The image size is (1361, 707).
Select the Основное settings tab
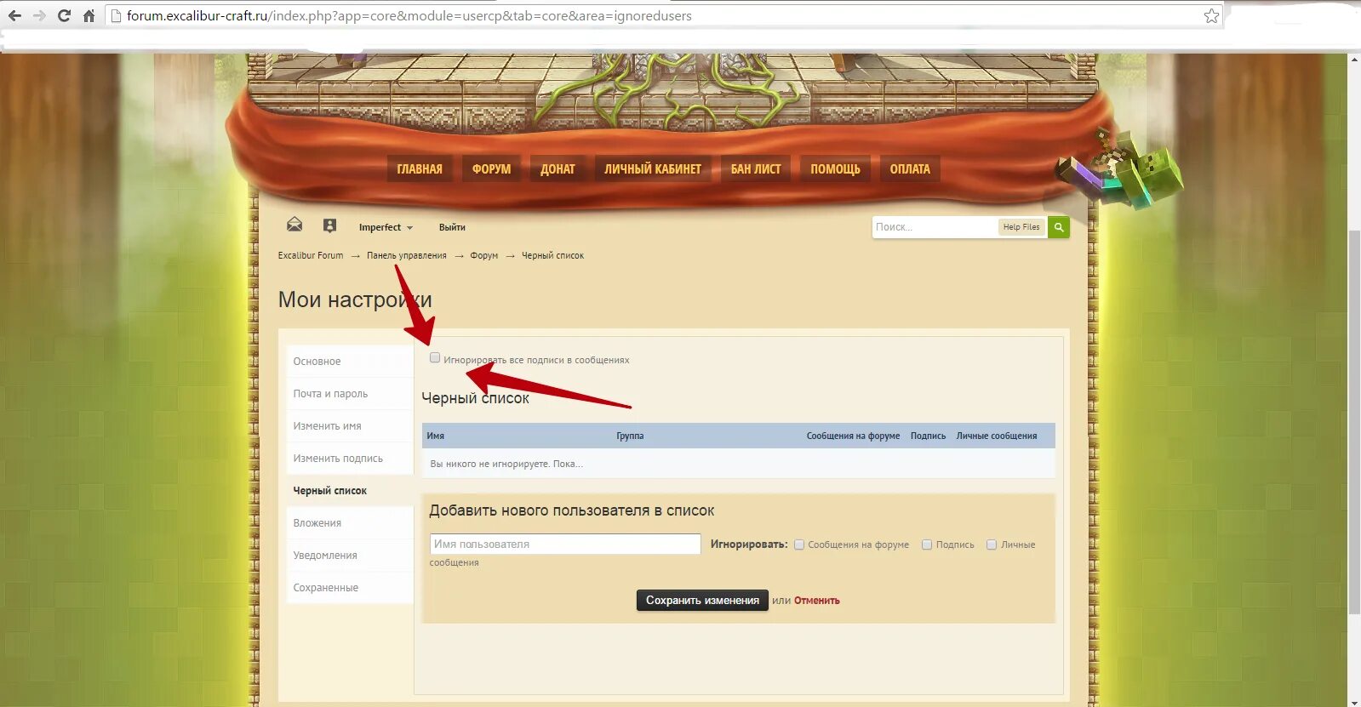(x=350, y=362)
